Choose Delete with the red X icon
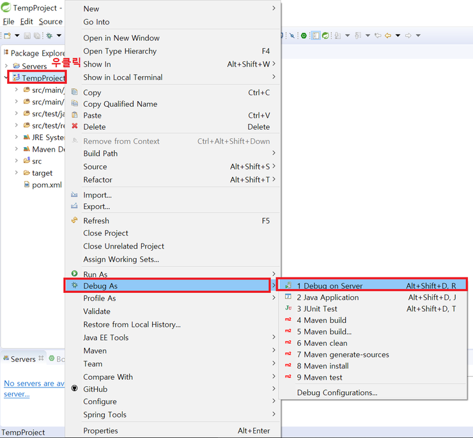473x438 pixels. 95,127
